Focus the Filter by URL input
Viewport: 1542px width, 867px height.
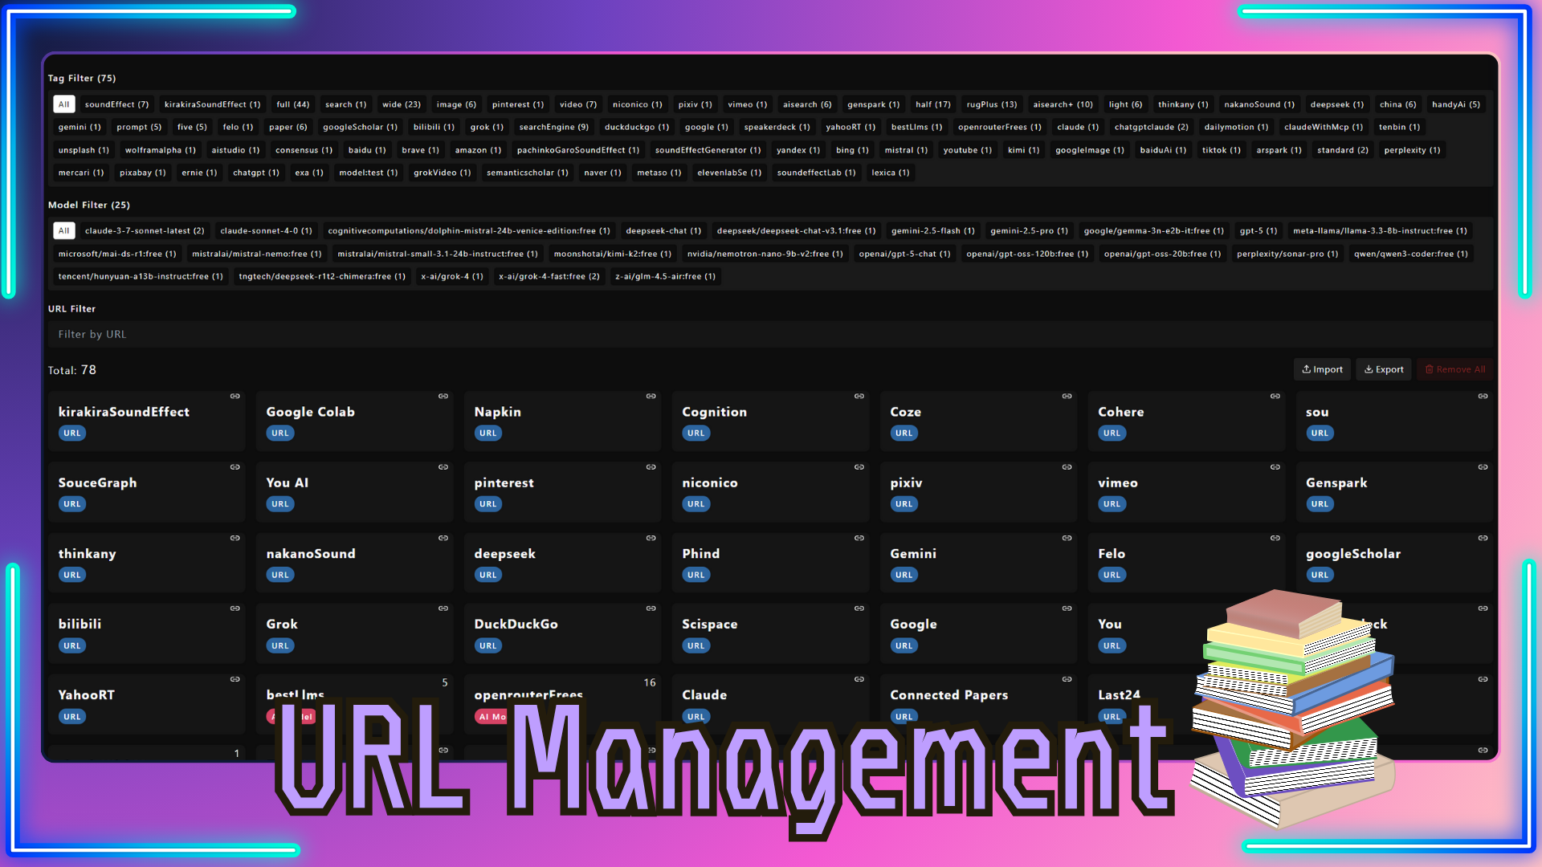(x=769, y=334)
